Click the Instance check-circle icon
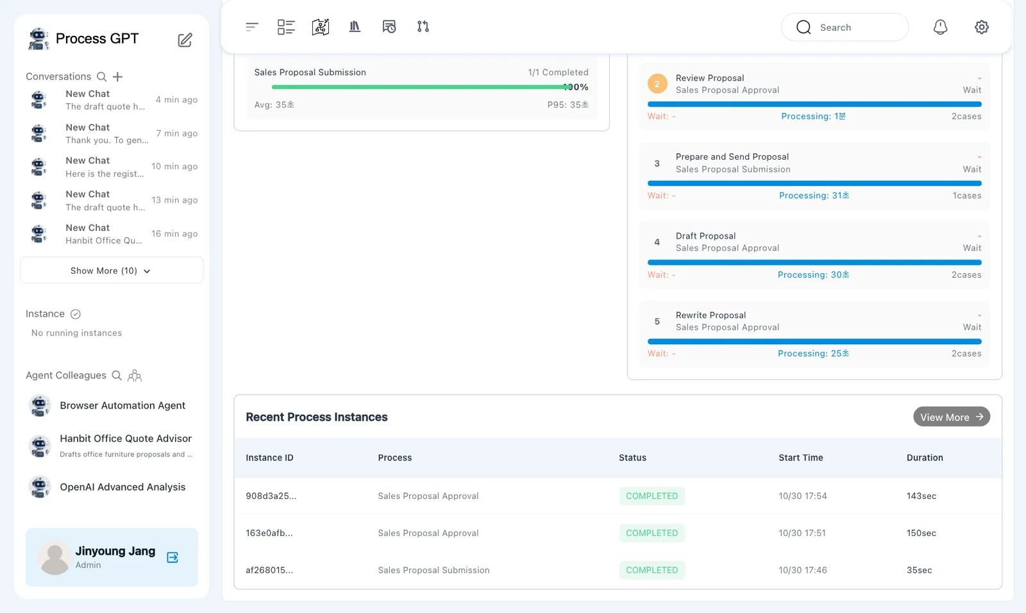The image size is (1026, 613). 76,314
